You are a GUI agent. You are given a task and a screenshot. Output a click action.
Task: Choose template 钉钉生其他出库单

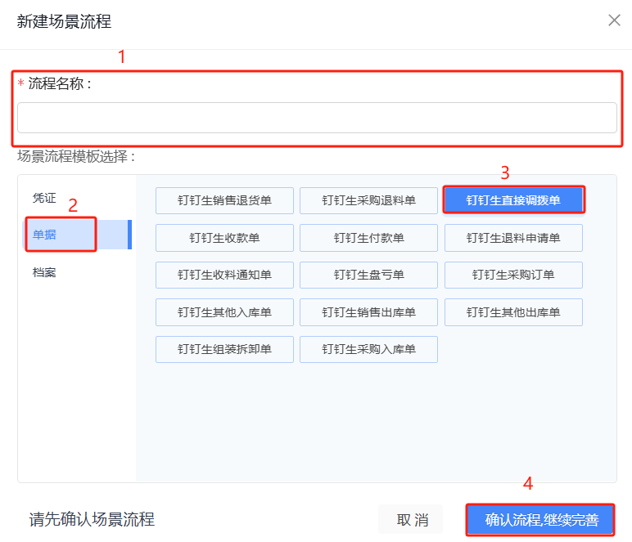[513, 312]
